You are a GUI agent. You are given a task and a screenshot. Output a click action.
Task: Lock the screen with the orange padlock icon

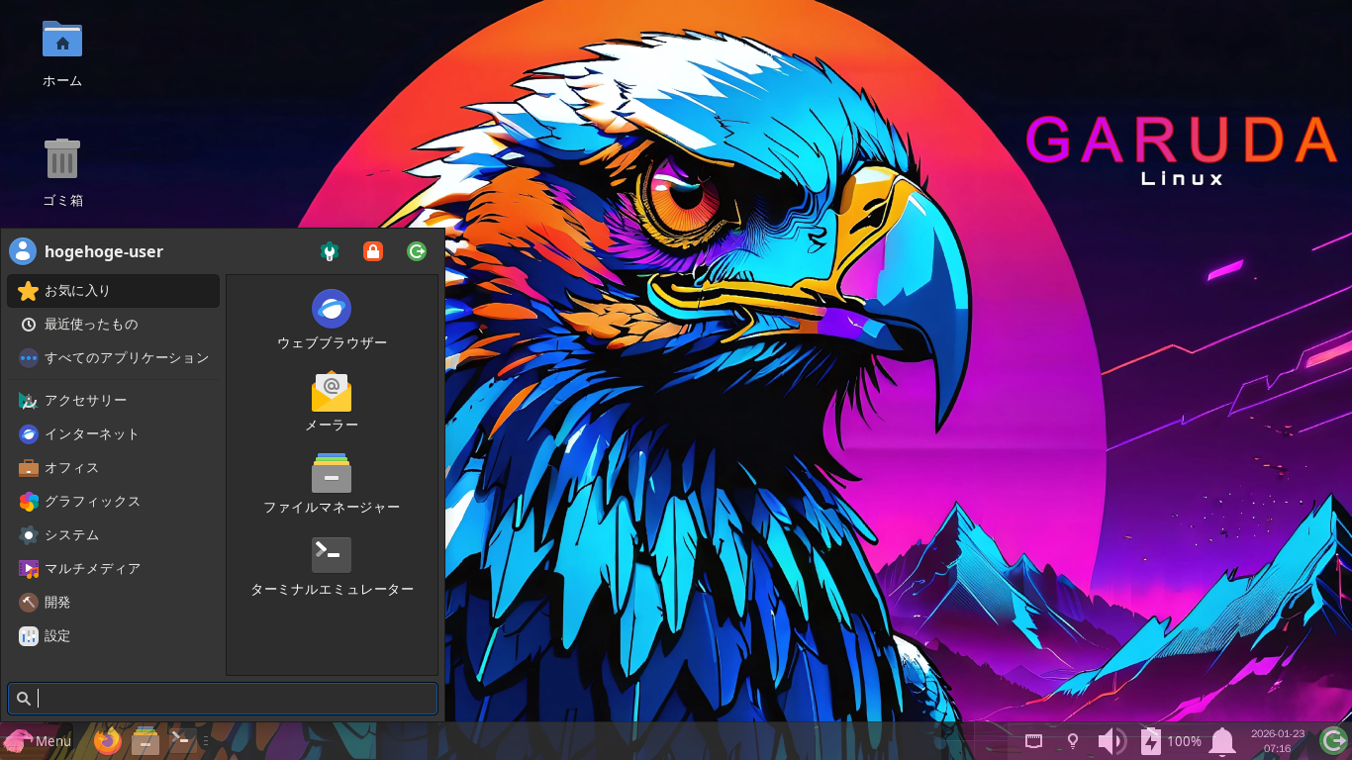[x=373, y=251]
